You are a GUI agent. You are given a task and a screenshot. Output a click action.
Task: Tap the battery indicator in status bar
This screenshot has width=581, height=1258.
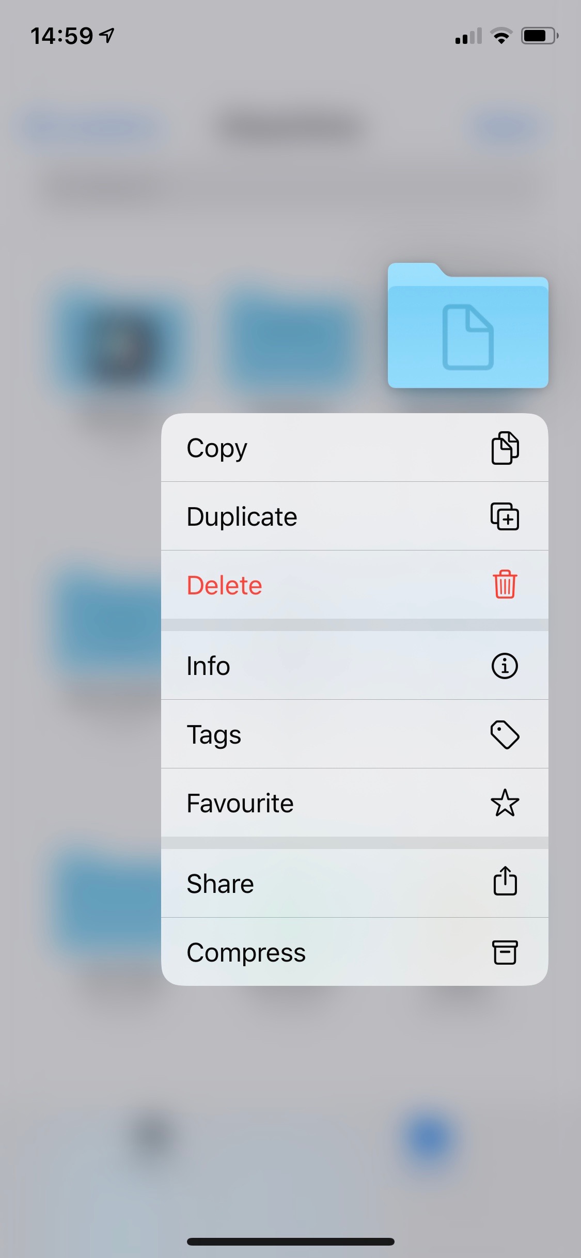tap(539, 36)
